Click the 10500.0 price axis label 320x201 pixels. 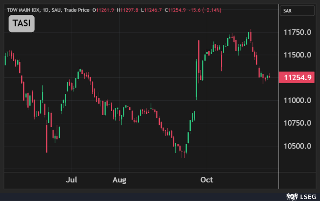(298, 146)
